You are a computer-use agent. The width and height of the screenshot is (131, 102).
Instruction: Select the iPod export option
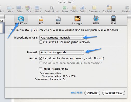tap(113, 20)
